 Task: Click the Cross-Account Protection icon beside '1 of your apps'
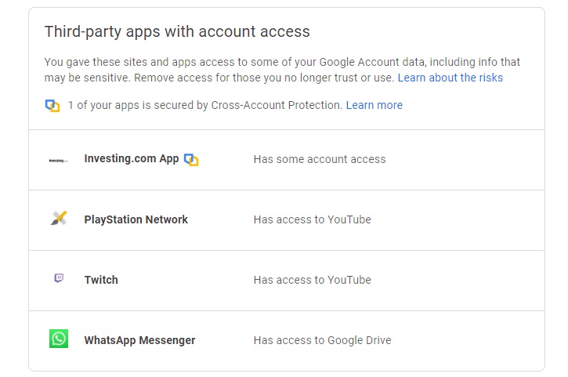click(52, 106)
